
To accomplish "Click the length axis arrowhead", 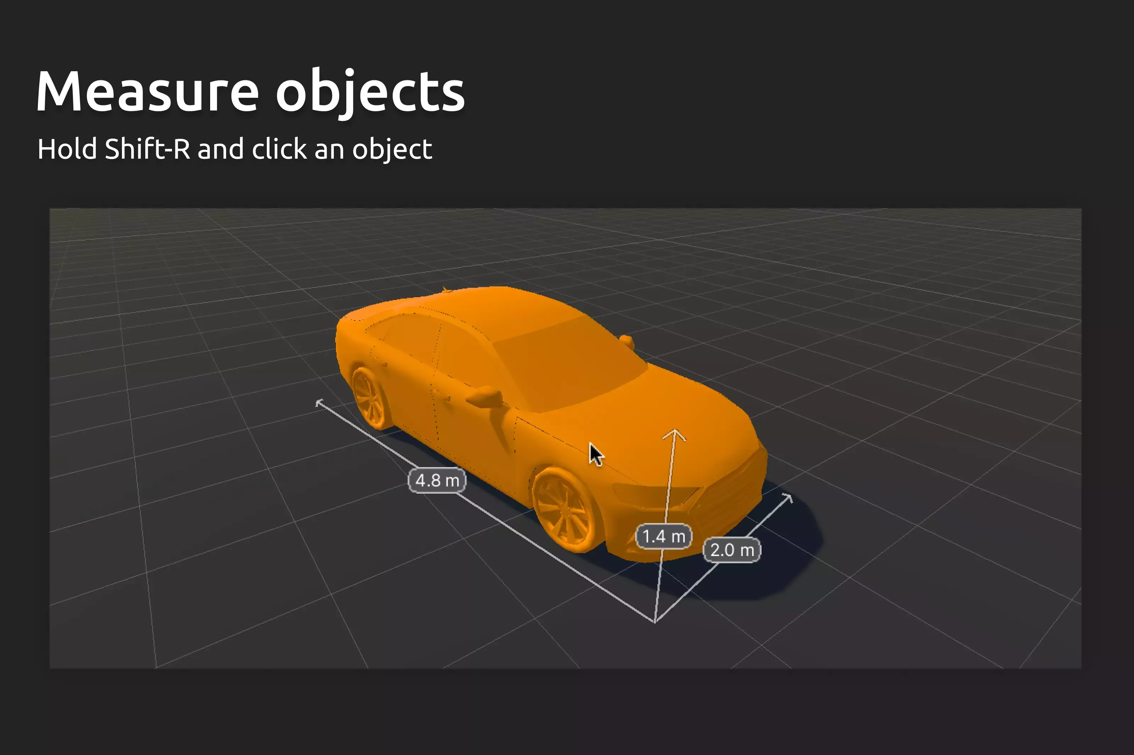I will [x=319, y=403].
